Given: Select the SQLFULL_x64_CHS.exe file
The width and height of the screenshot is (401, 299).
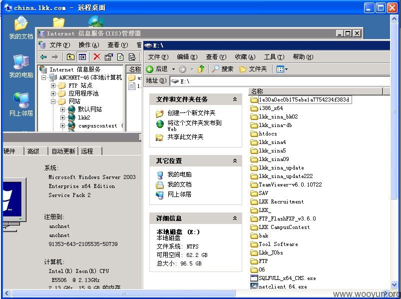Looking at the screenshot, I should [283, 278].
